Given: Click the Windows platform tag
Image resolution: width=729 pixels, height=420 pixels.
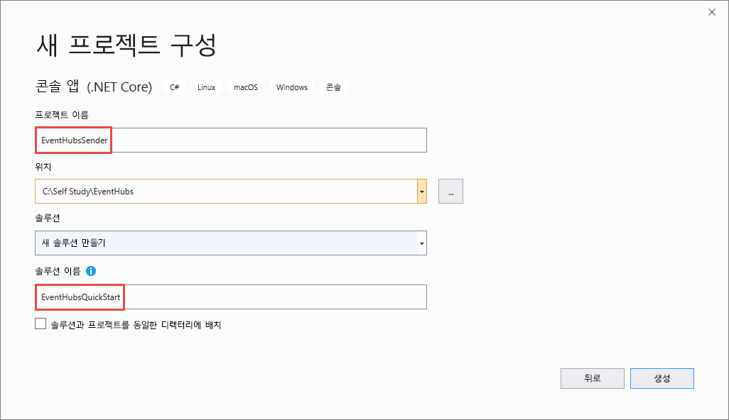Looking at the screenshot, I should (292, 87).
